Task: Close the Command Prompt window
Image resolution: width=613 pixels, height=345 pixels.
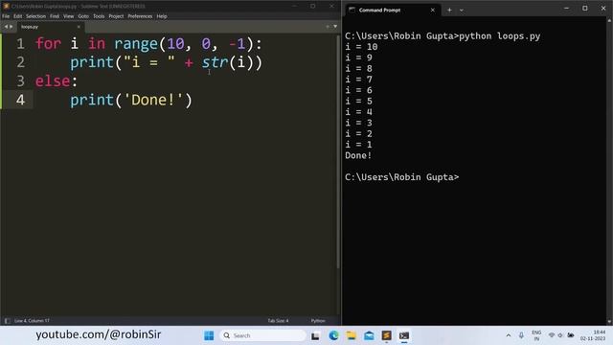Action: pos(603,9)
